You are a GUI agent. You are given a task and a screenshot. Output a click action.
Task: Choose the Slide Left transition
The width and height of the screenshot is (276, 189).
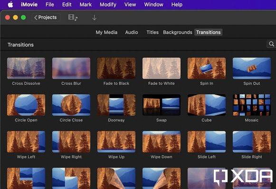click(207, 142)
